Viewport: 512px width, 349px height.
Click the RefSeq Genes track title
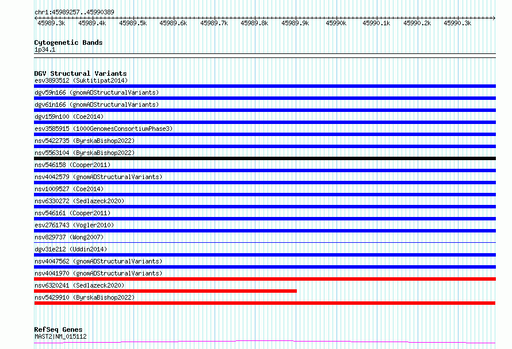coord(58,329)
